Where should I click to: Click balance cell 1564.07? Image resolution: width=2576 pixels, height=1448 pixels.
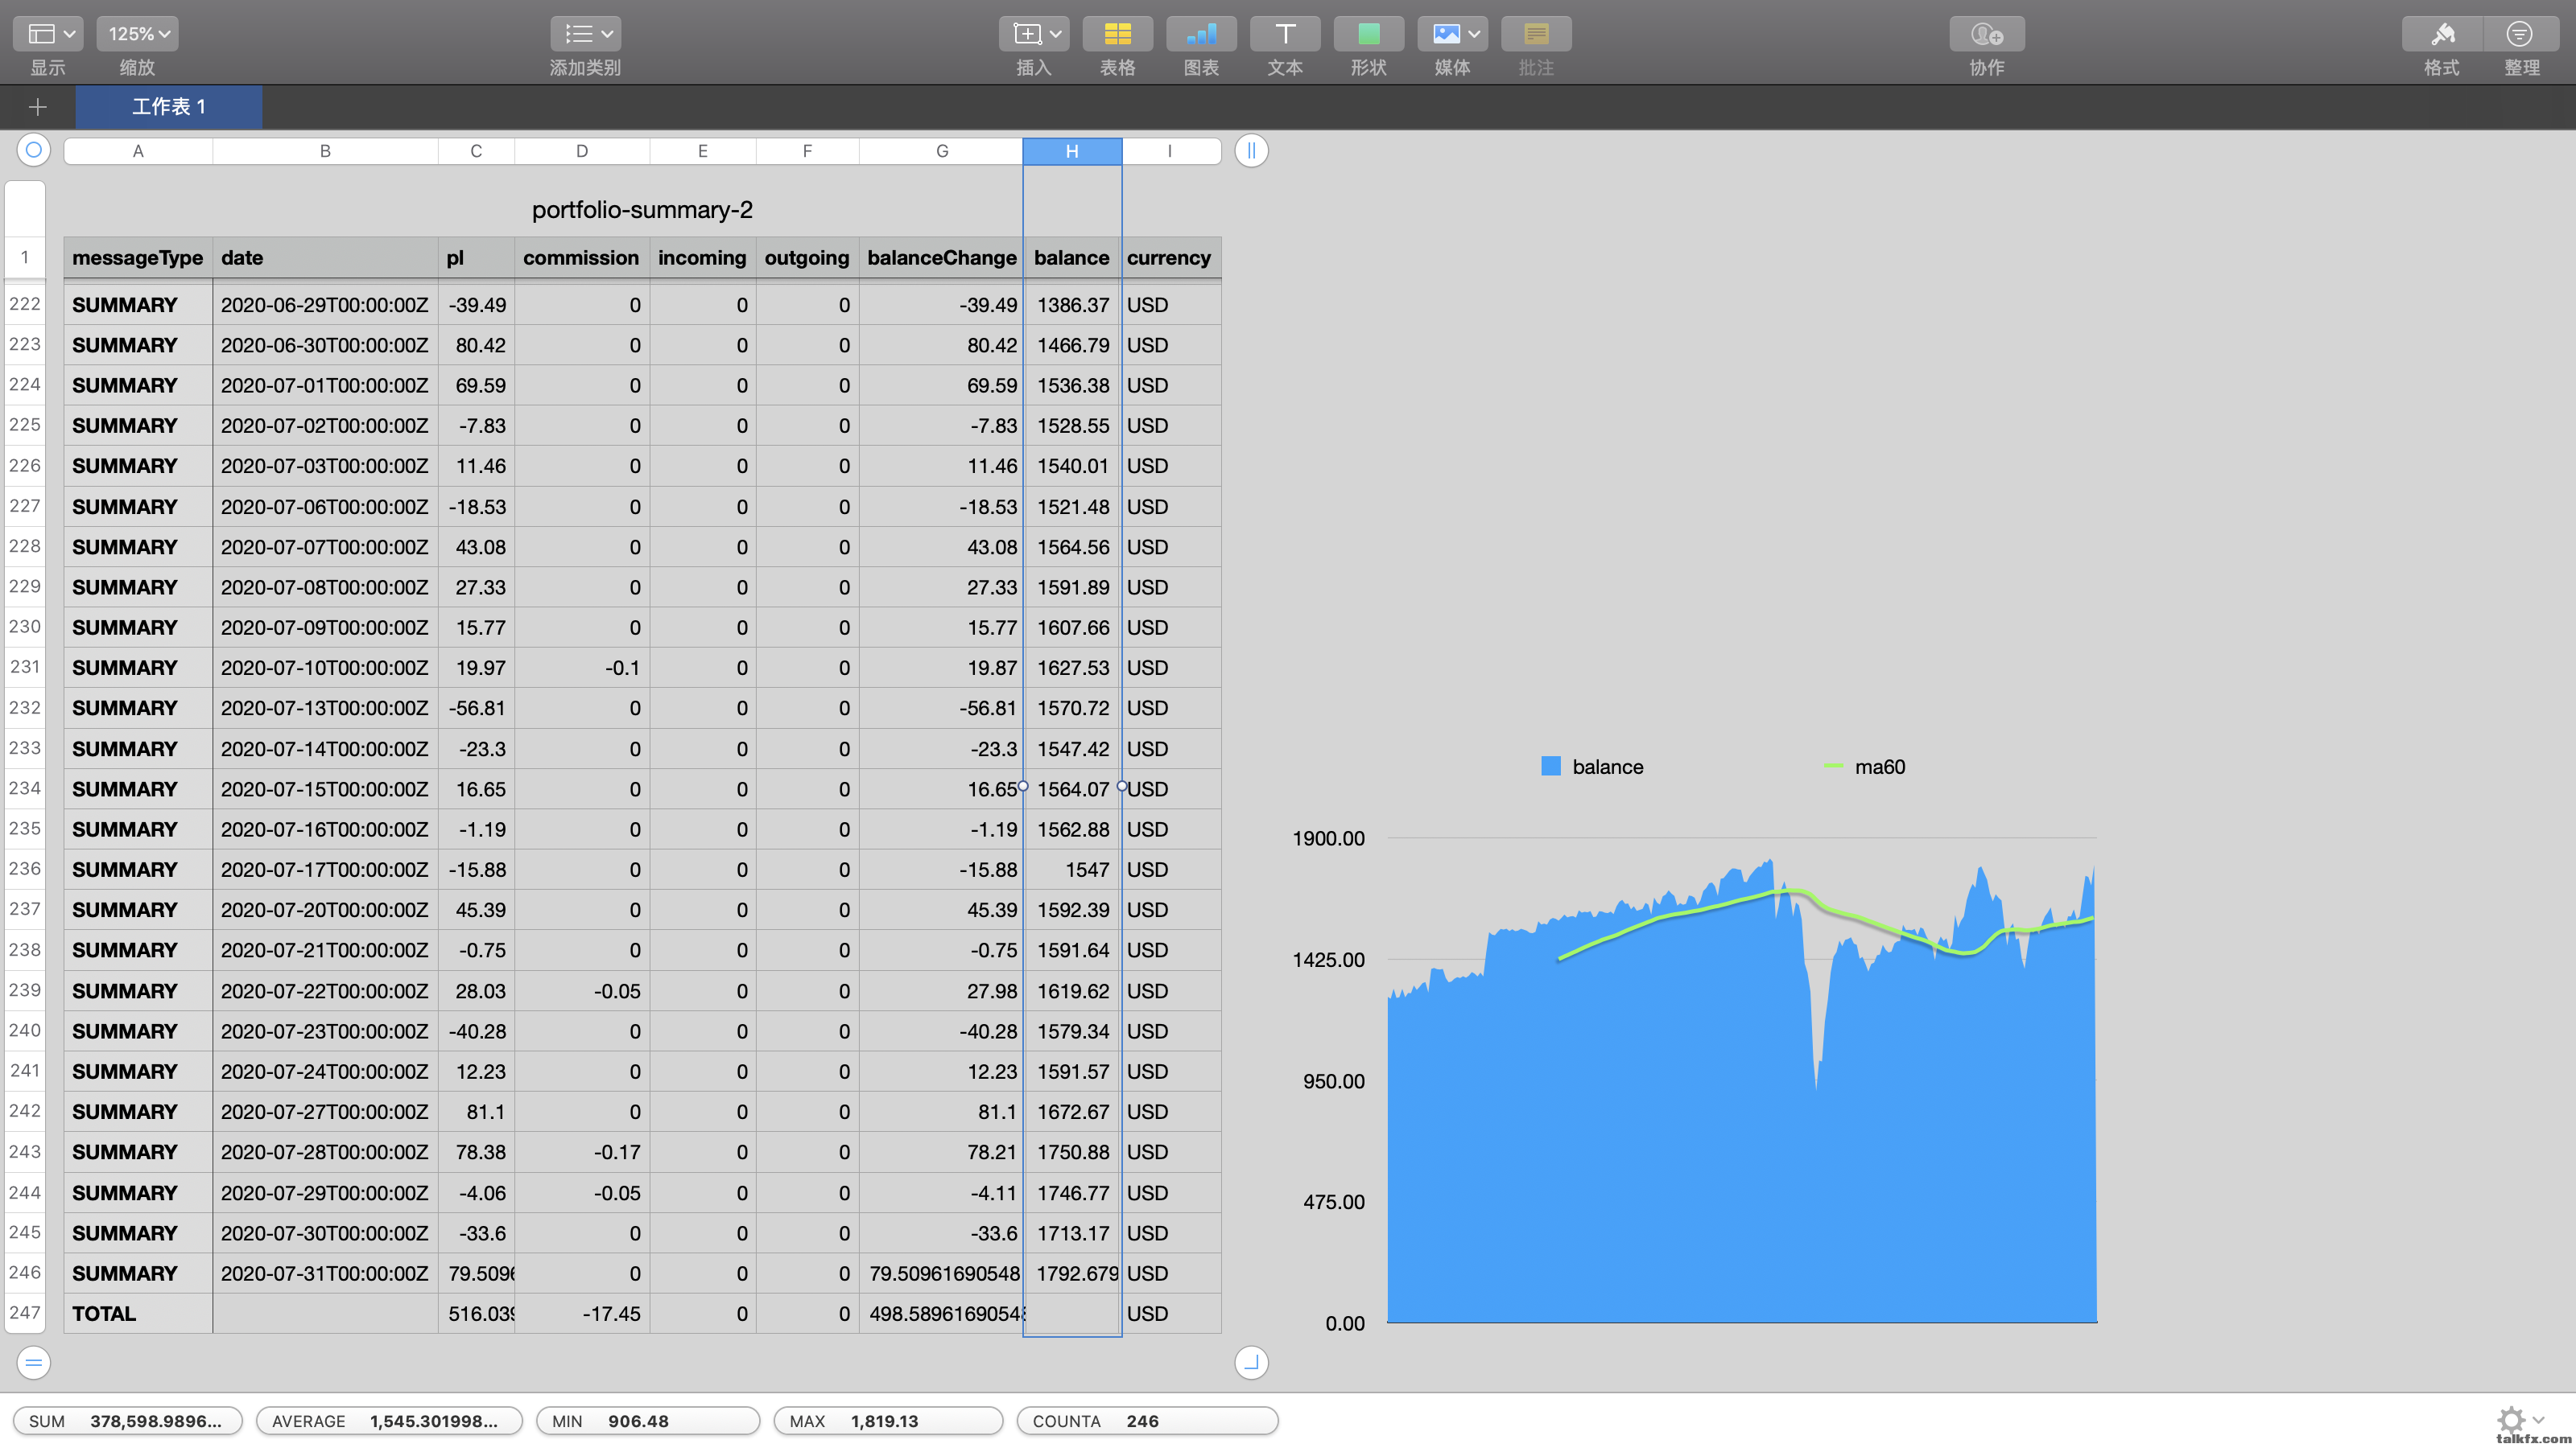pos(1072,789)
